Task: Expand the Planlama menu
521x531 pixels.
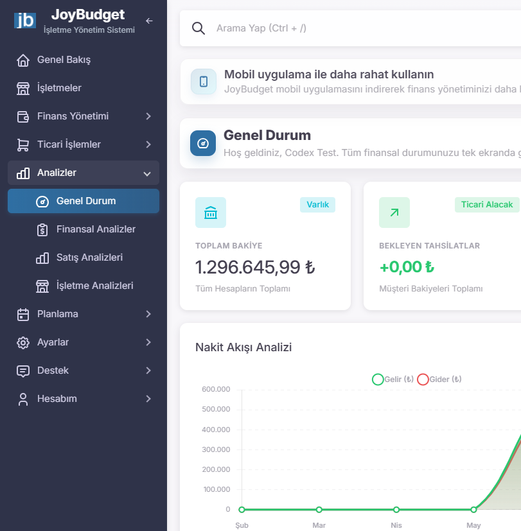Action: (84, 314)
